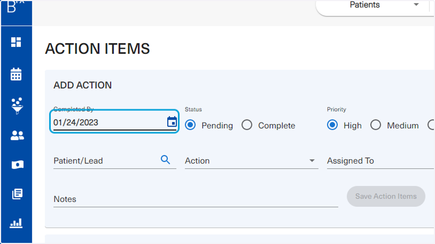Click the Patient/Lead search magnifier icon
Viewport: 435px width, 244px height.
[x=165, y=160]
